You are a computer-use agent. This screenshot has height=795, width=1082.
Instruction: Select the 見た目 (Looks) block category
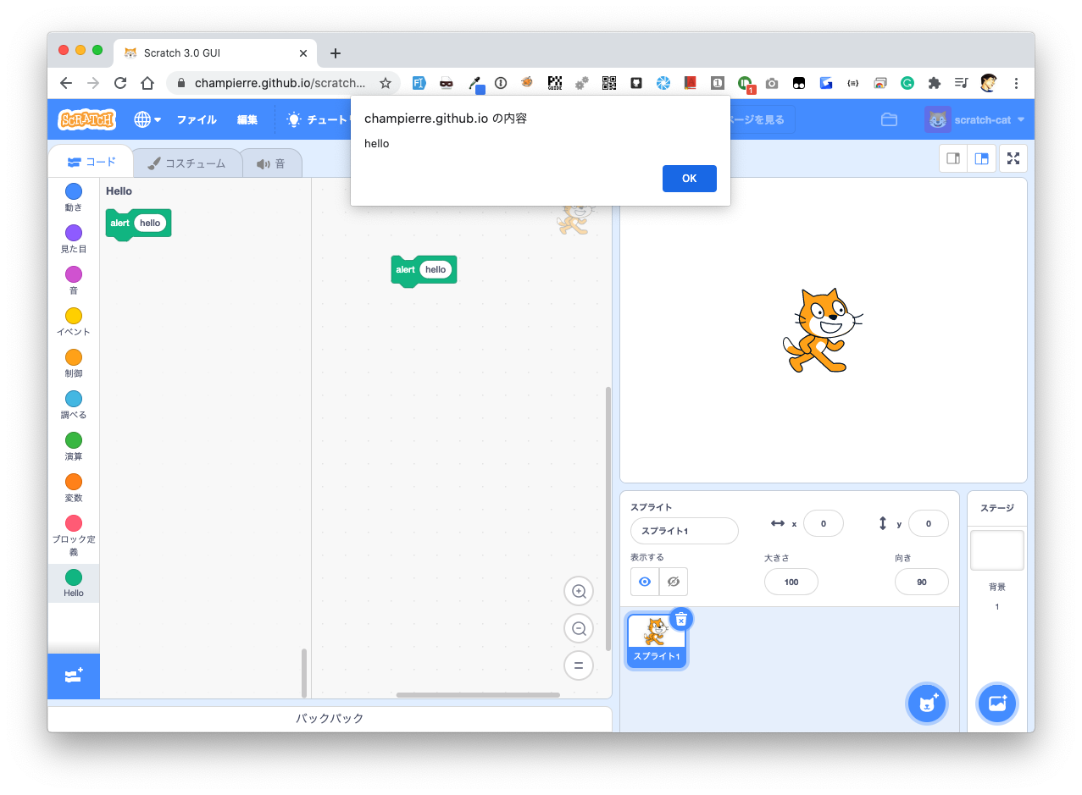pos(73,238)
